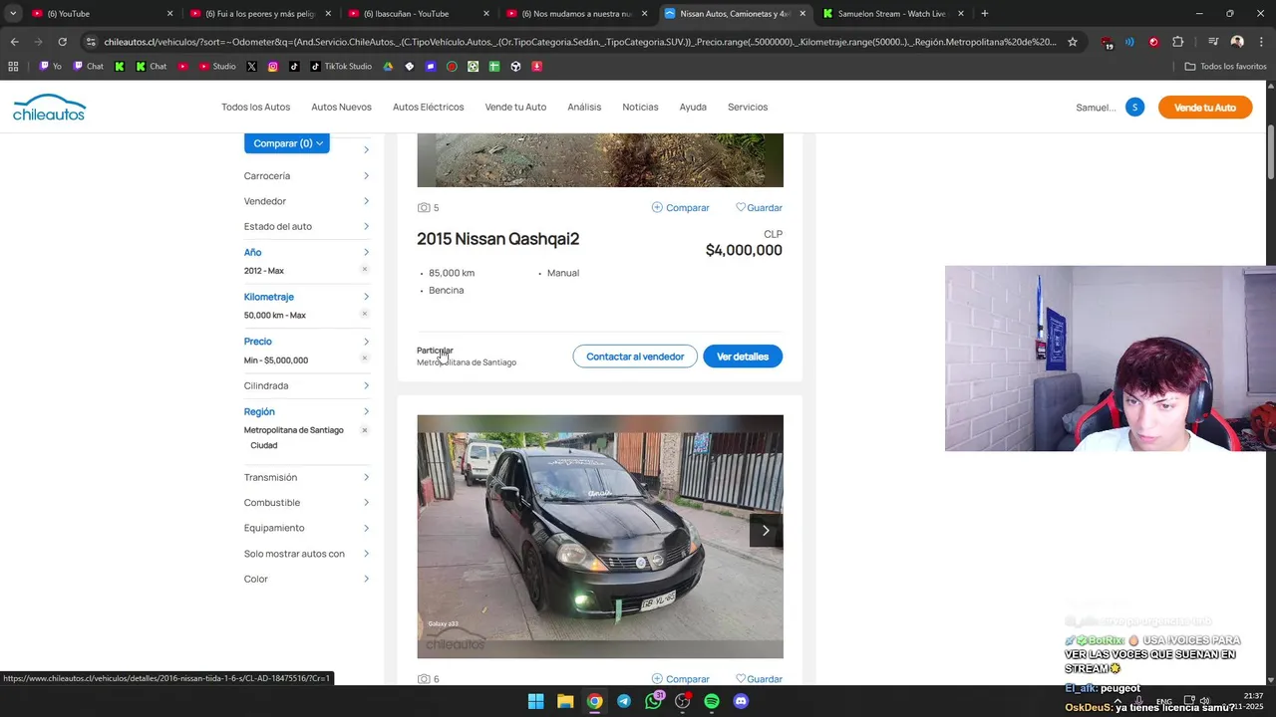1276x717 pixels.
Task: Expand the Cilindrada filter
Action: pyautogui.click(x=307, y=386)
